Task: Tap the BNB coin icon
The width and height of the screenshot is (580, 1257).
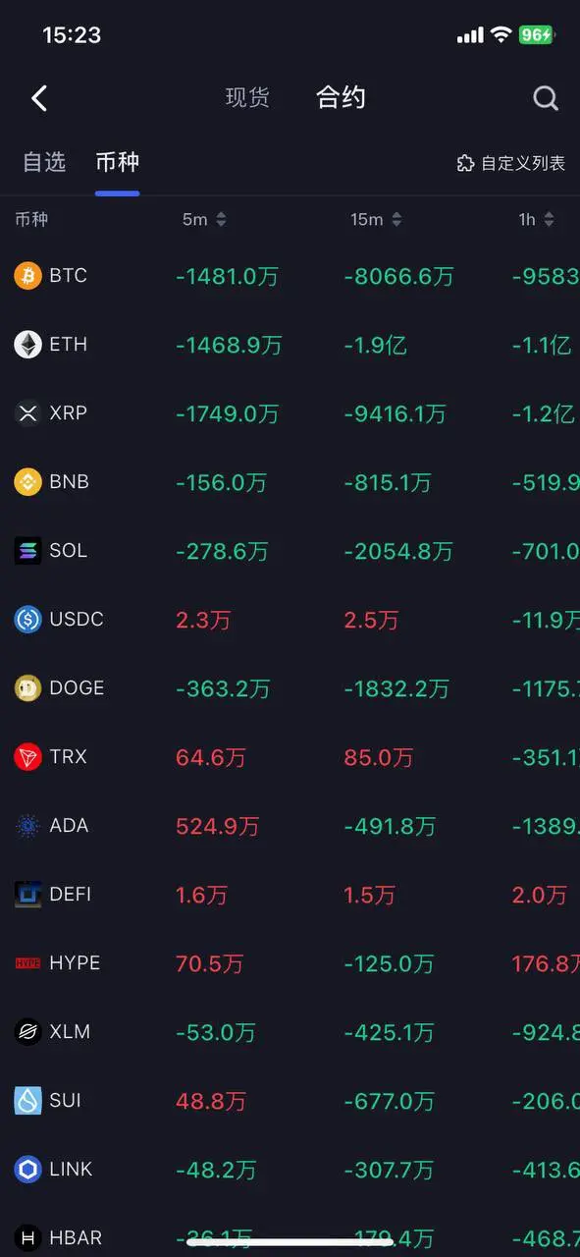Action: [x=27, y=482]
